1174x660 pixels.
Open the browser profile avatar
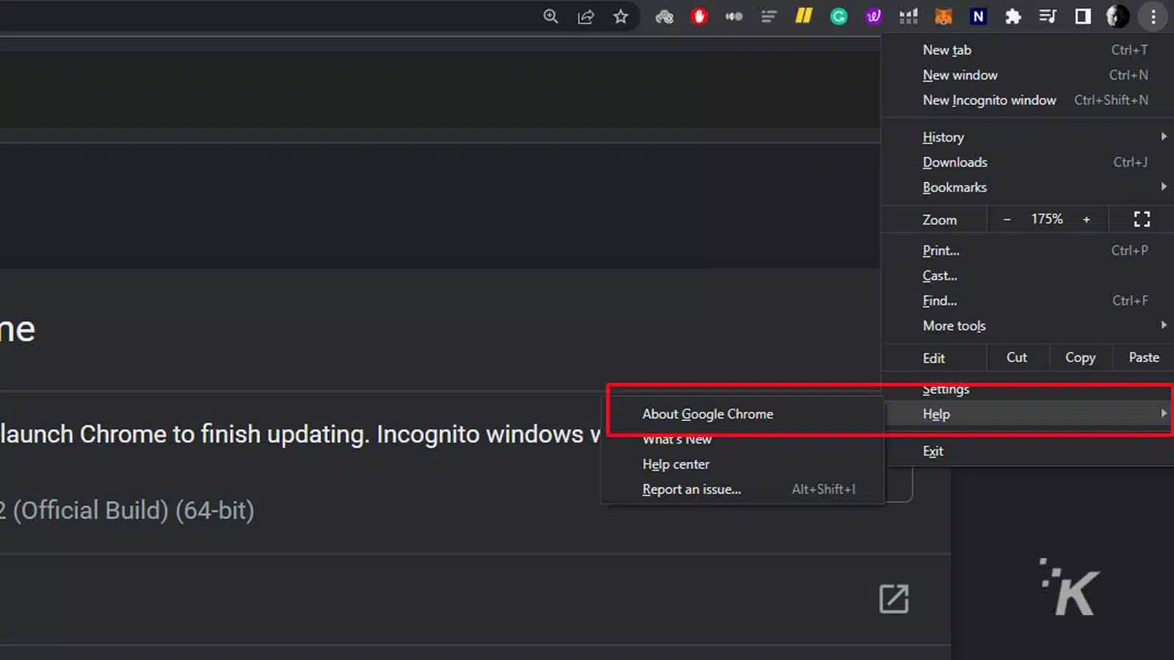[x=1118, y=16]
